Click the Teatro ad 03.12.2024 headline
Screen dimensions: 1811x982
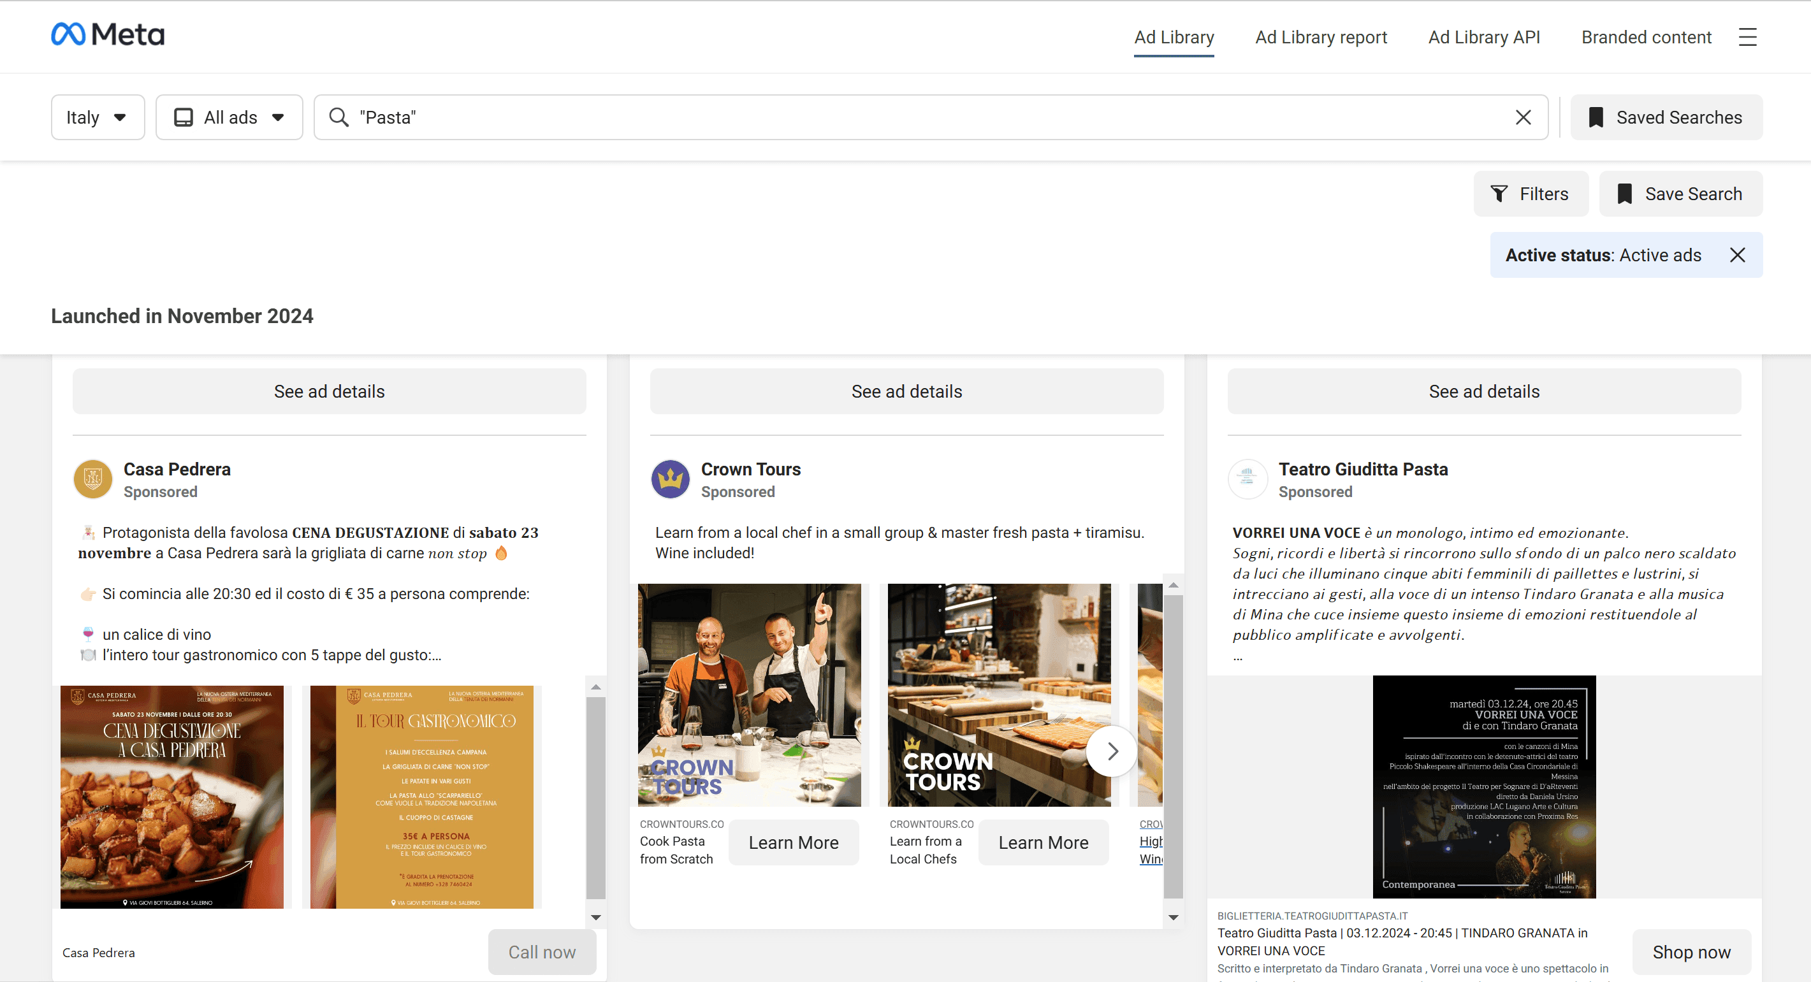point(1402,942)
